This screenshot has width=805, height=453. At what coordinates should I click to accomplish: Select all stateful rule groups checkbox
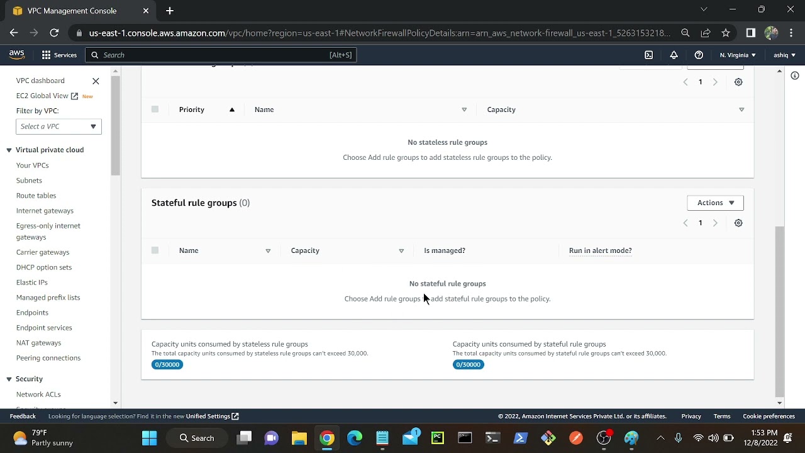155,250
